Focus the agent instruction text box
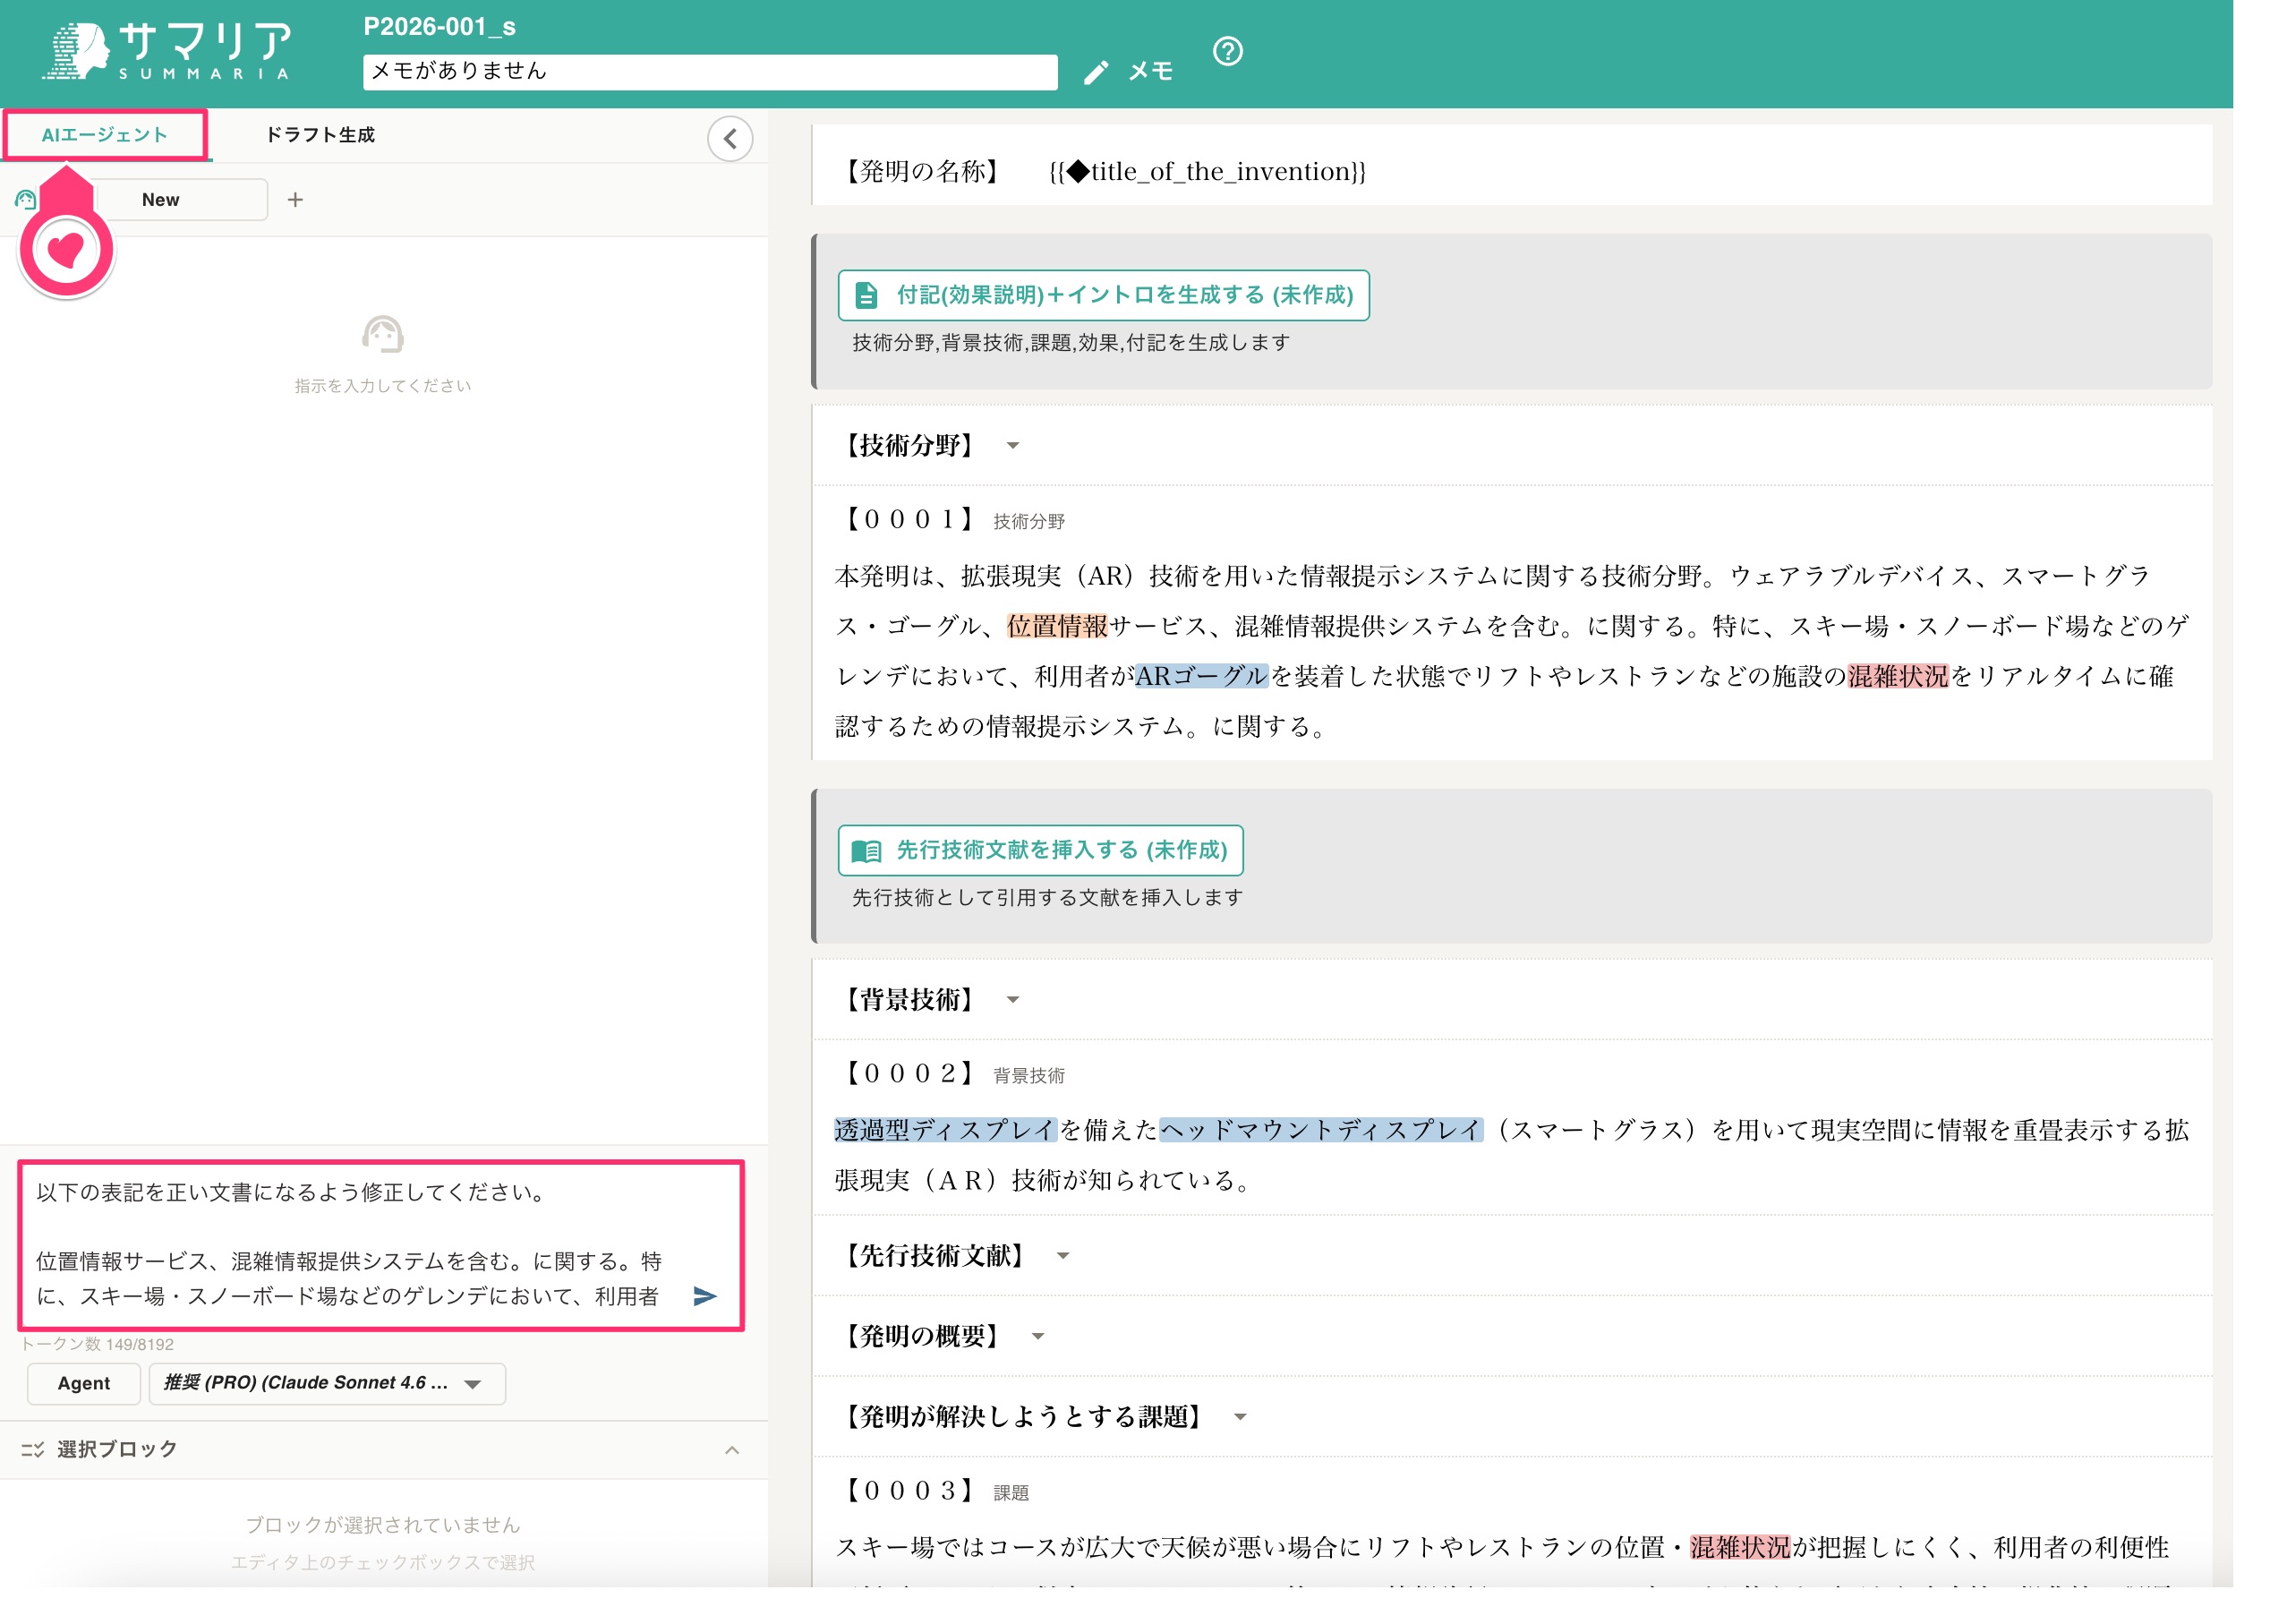The image size is (2270, 1624). tap(360, 1245)
